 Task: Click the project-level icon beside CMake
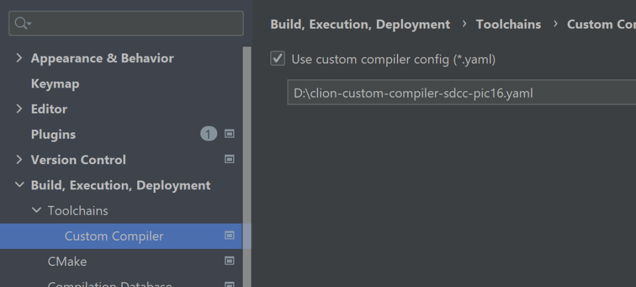pyautogui.click(x=230, y=261)
